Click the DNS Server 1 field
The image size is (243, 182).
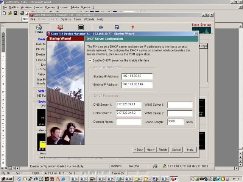(128, 105)
